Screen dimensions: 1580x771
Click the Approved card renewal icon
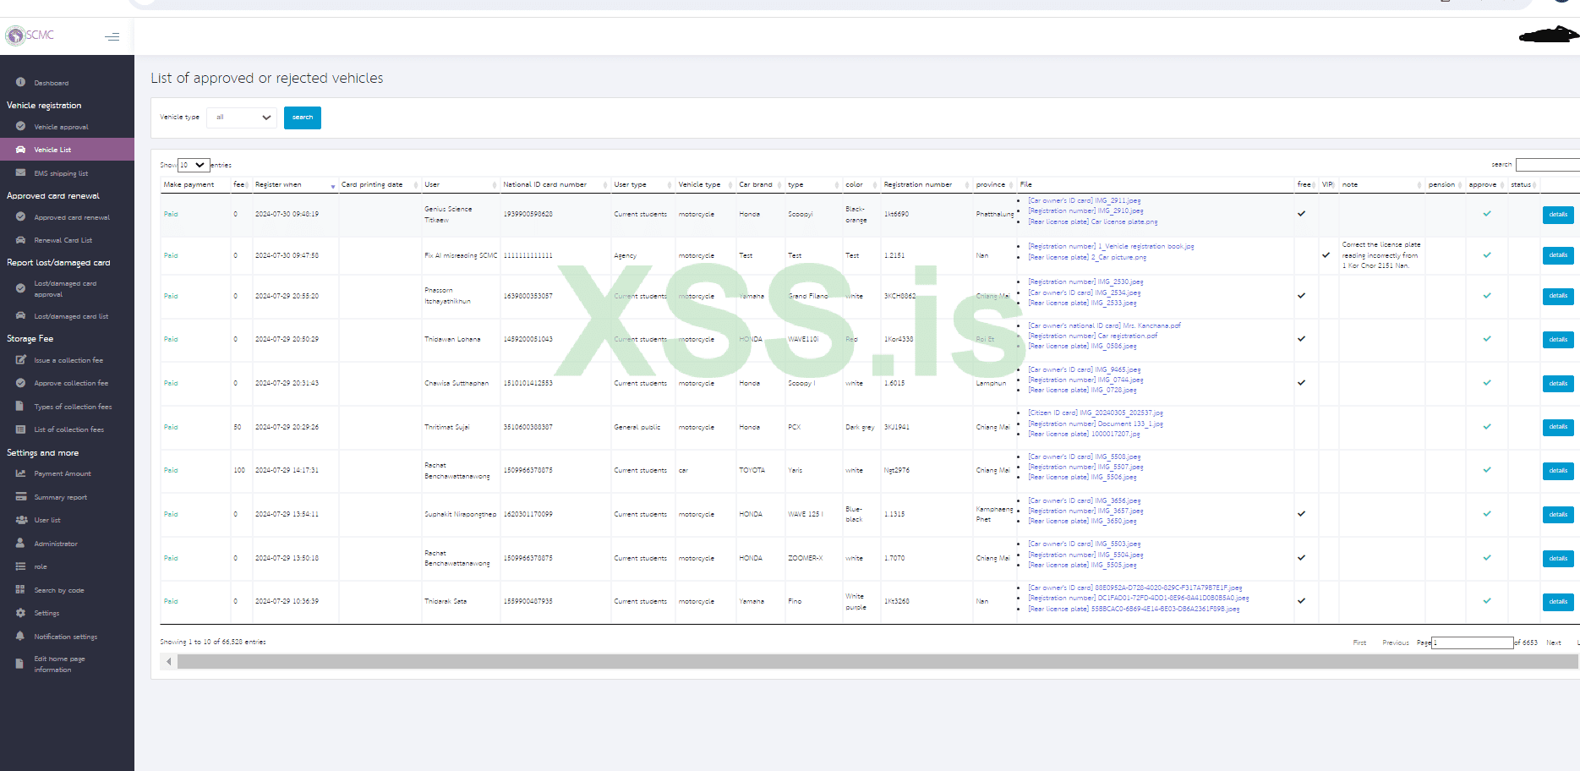pyautogui.click(x=20, y=216)
